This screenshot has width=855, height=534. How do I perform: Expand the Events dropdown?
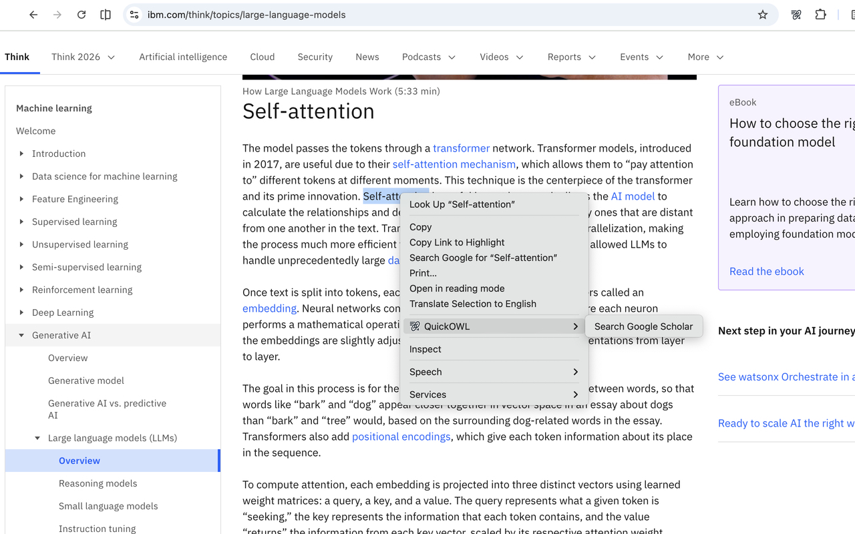[x=641, y=57]
